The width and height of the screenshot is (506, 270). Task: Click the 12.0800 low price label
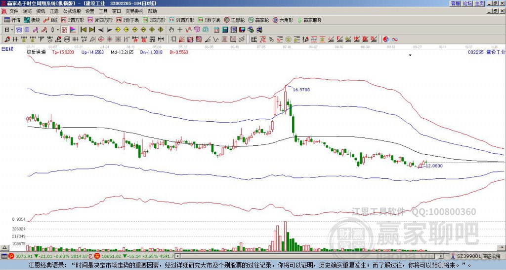pos(434,166)
